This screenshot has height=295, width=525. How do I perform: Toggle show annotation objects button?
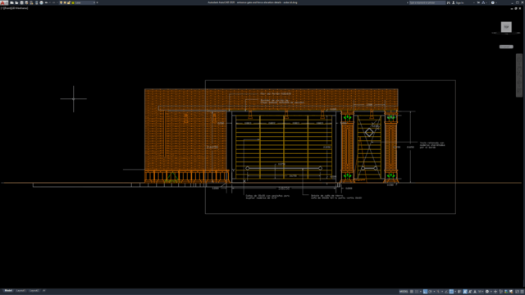(x=465, y=292)
